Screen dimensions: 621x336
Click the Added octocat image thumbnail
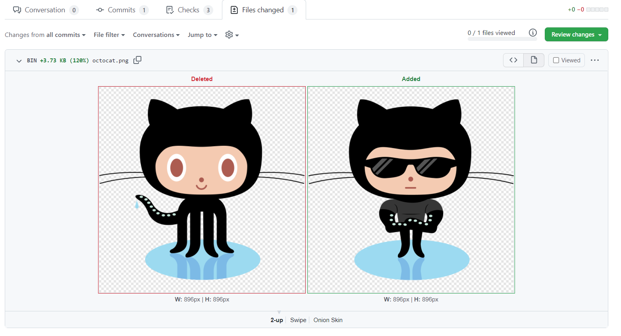(x=411, y=189)
